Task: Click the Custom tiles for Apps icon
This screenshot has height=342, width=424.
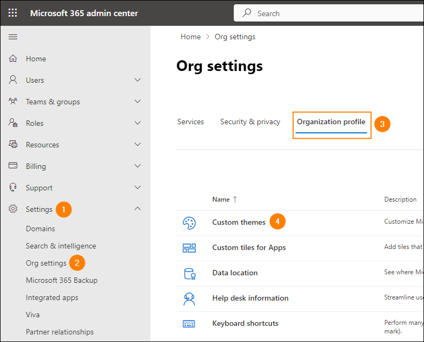Action: point(189,248)
